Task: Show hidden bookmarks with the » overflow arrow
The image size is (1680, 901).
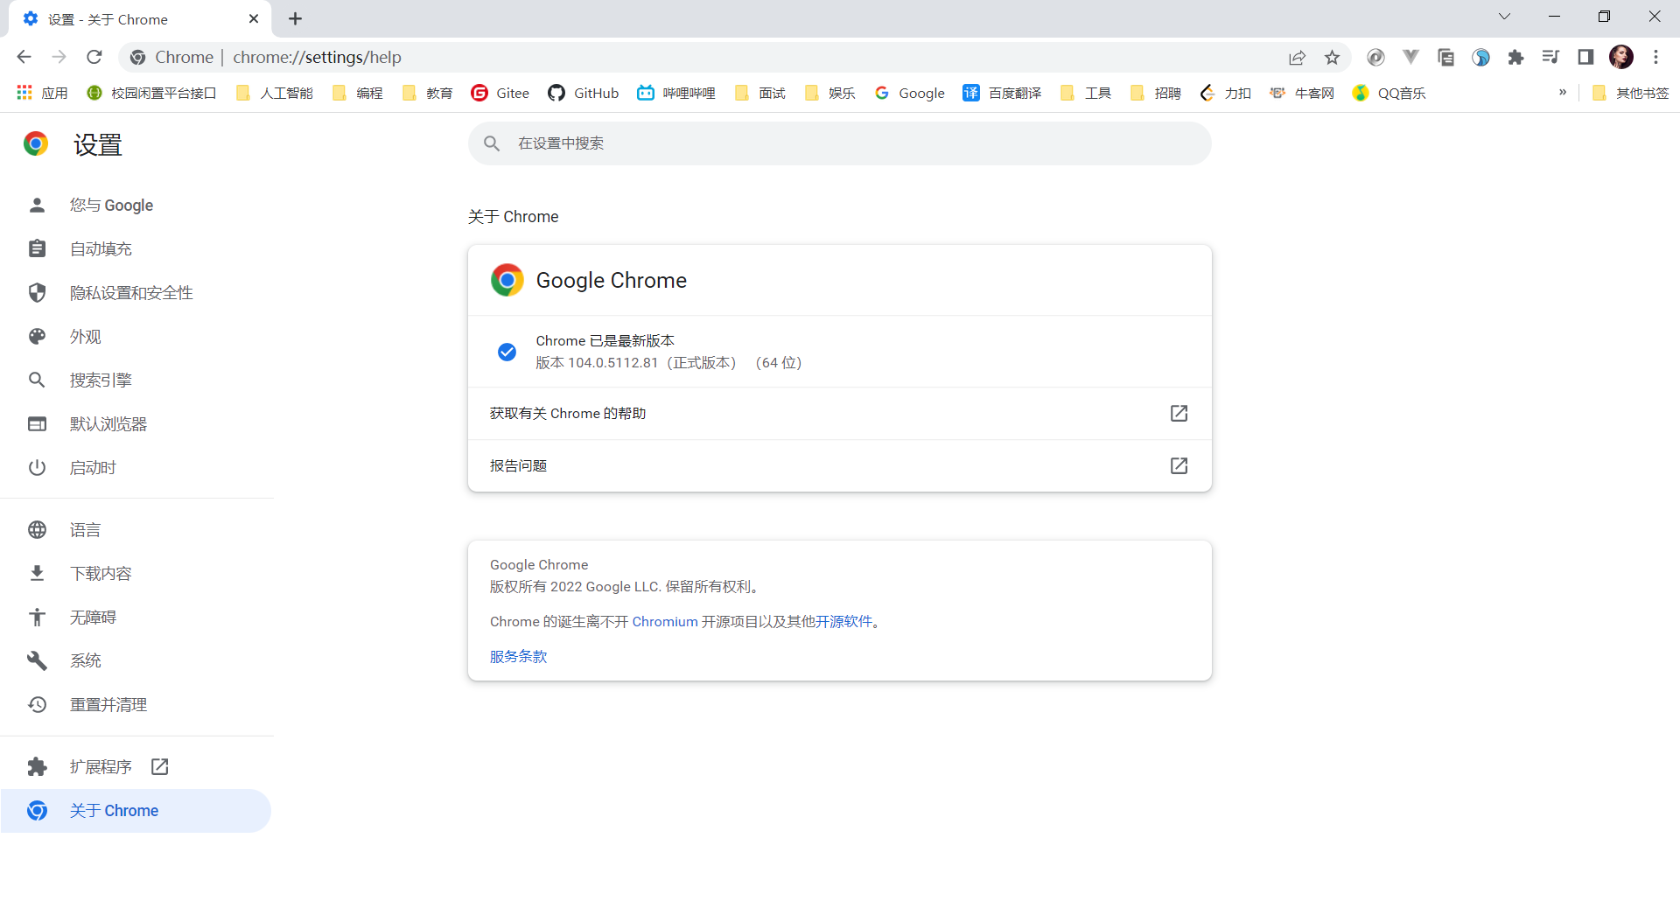Action: click(1563, 93)
